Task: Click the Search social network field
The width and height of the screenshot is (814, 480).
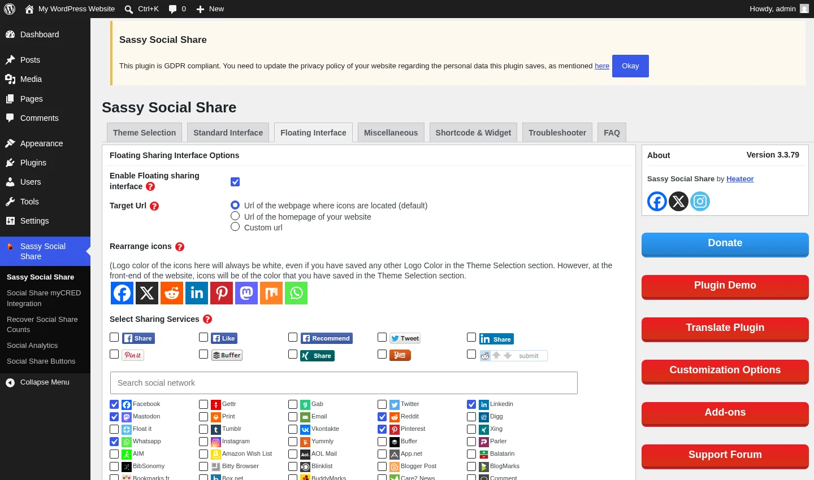Action: click(x=344, y=383)
